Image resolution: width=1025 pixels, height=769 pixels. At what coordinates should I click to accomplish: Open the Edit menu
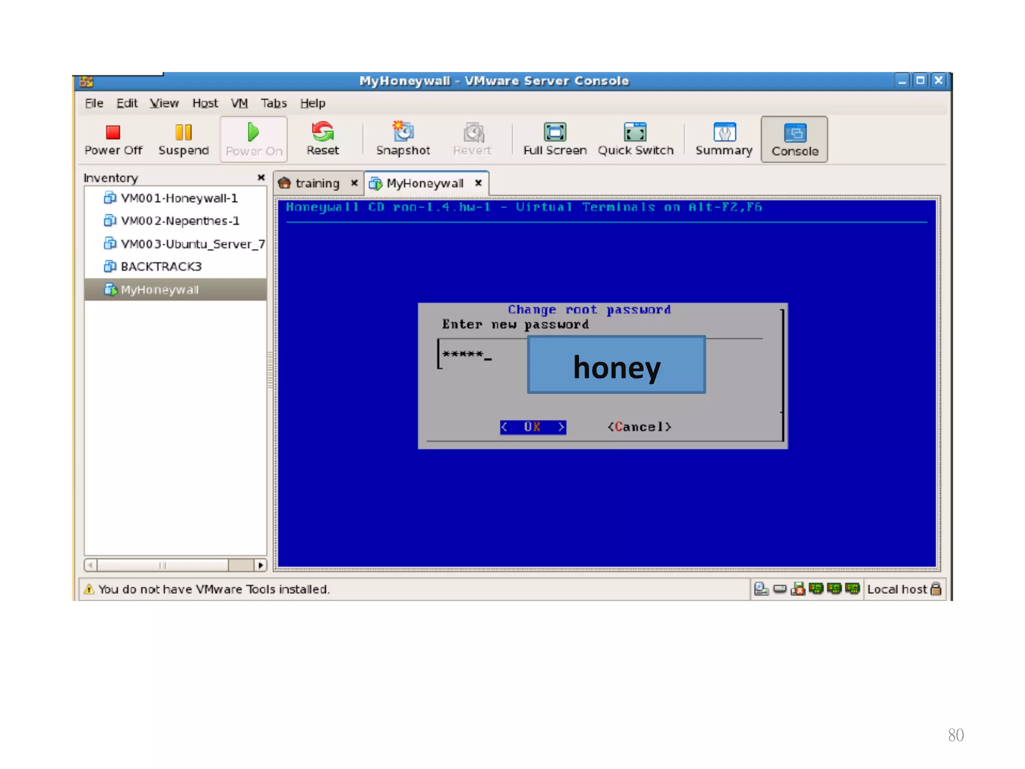(x=127, y=103)
